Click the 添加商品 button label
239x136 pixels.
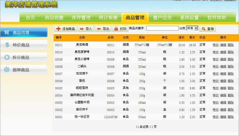(68, 29)
